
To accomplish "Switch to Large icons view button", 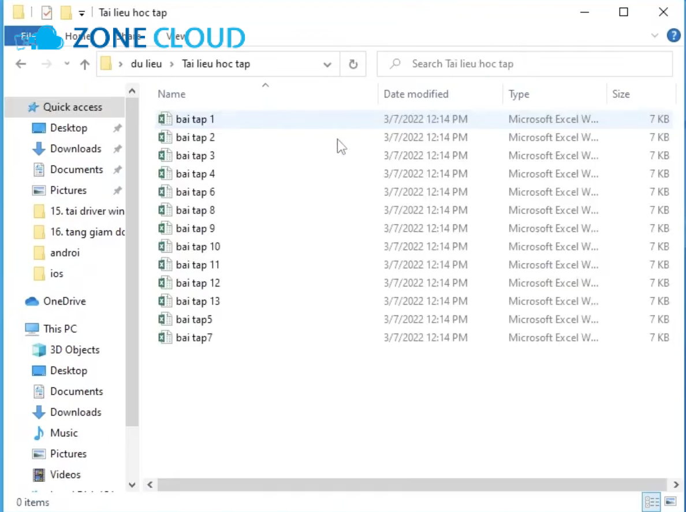I will pos(670,502).
